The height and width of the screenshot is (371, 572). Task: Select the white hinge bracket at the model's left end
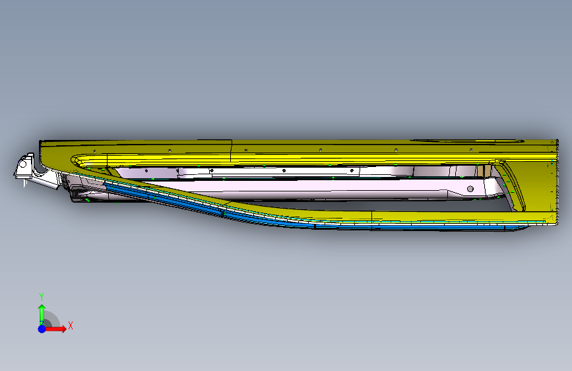pyautogui.click(x=26, y=168)
